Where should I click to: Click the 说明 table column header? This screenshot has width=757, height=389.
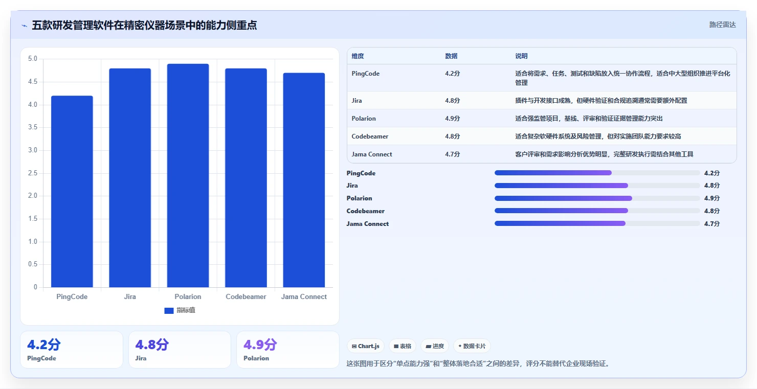pos(521,56)
